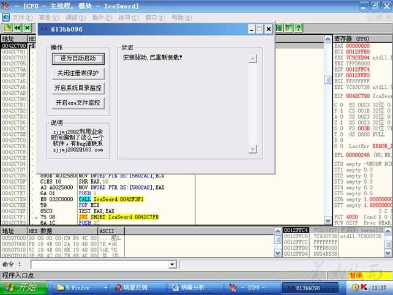Click the 设为自动启动 button
Image resolution: width=393 pixels, height=295 pixels.
click(x=78, y=59)
